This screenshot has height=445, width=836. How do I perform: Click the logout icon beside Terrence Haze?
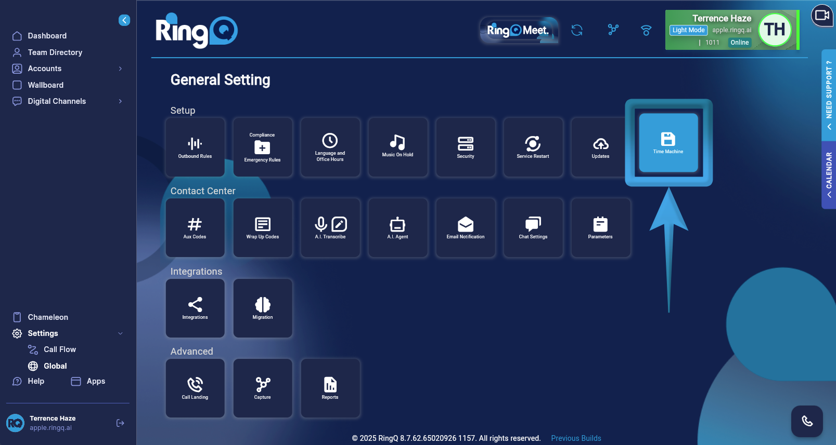click(x=120, y=423)
